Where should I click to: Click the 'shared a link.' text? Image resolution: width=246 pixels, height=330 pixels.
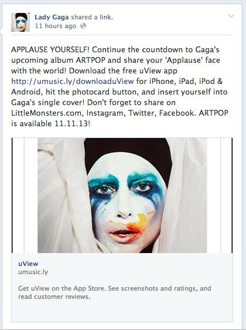click(92, 17)
